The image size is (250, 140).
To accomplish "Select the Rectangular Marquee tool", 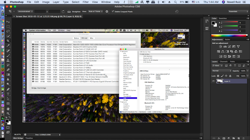I will pyautogui.click(x=8, y=26).
